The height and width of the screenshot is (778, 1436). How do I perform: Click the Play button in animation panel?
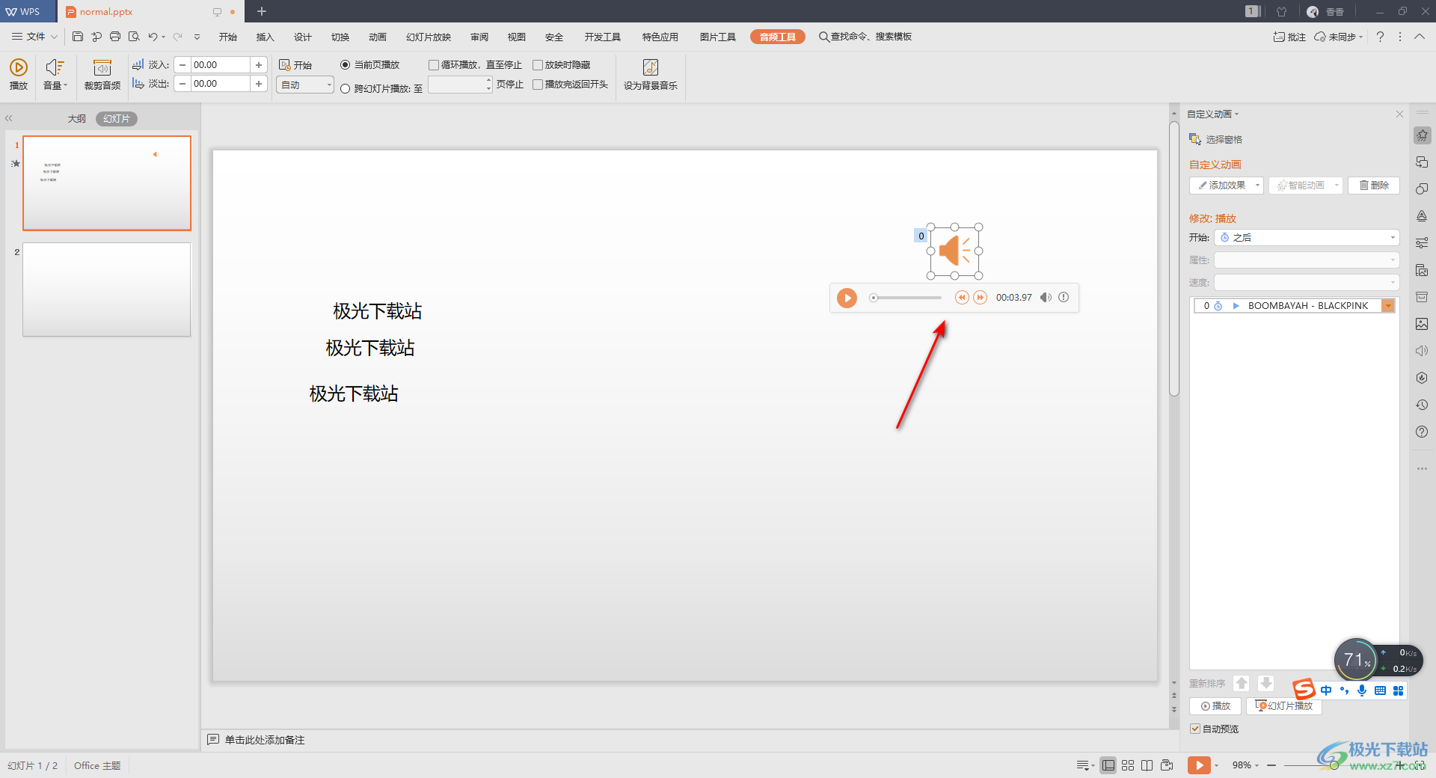click(x=1215, y=706)
